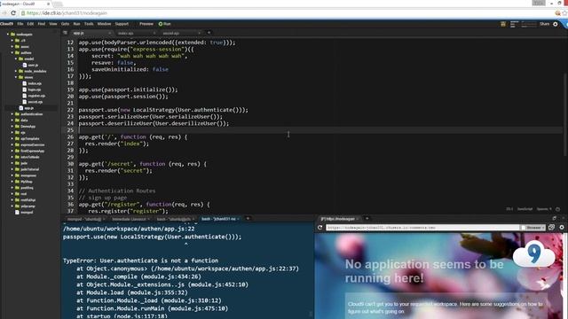The width and height of the screenshot is (568, 319).
Task: Maximize the preview pane icon
Action: [554, 219]
